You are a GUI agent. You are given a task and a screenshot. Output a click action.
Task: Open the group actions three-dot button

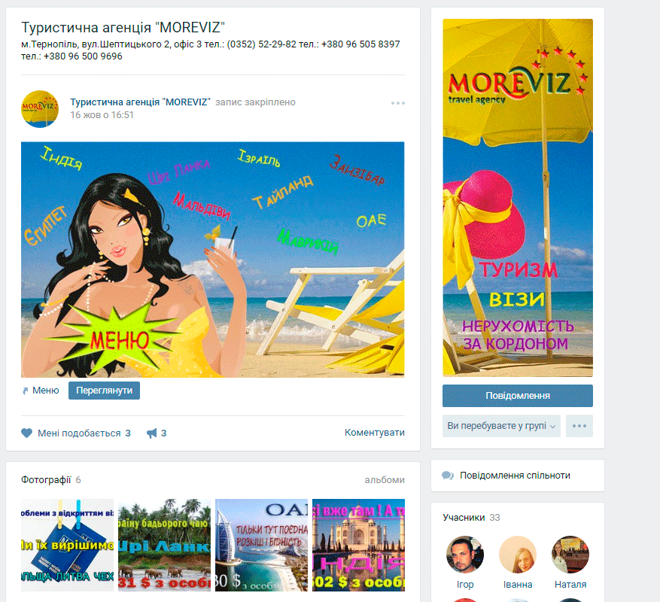coord(579,426)
